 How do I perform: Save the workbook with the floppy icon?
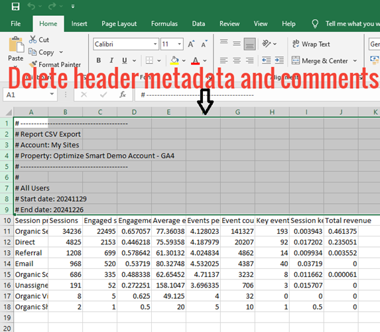click(15, 7)
